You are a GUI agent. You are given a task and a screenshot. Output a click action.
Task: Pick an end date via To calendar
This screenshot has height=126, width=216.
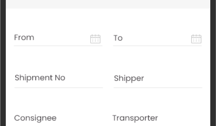[196, 39]
